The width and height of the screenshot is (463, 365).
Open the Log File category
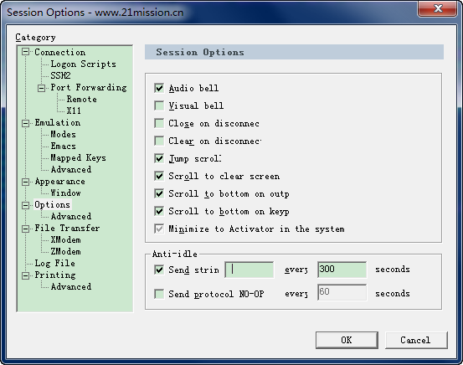coord(55,263)
